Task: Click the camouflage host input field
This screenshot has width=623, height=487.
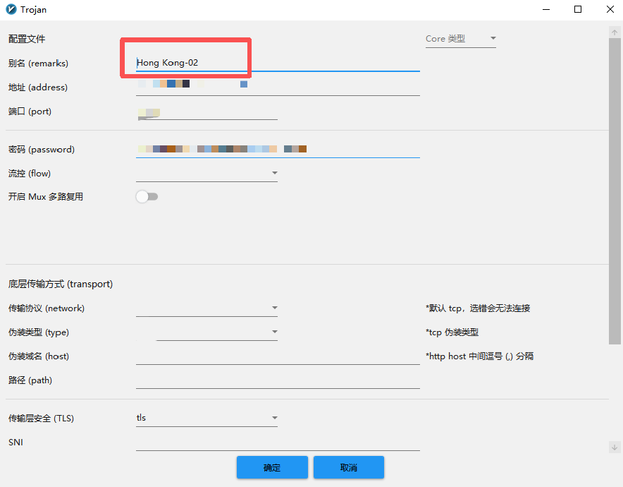Action: pyautogui.click(x=278, y=356)
